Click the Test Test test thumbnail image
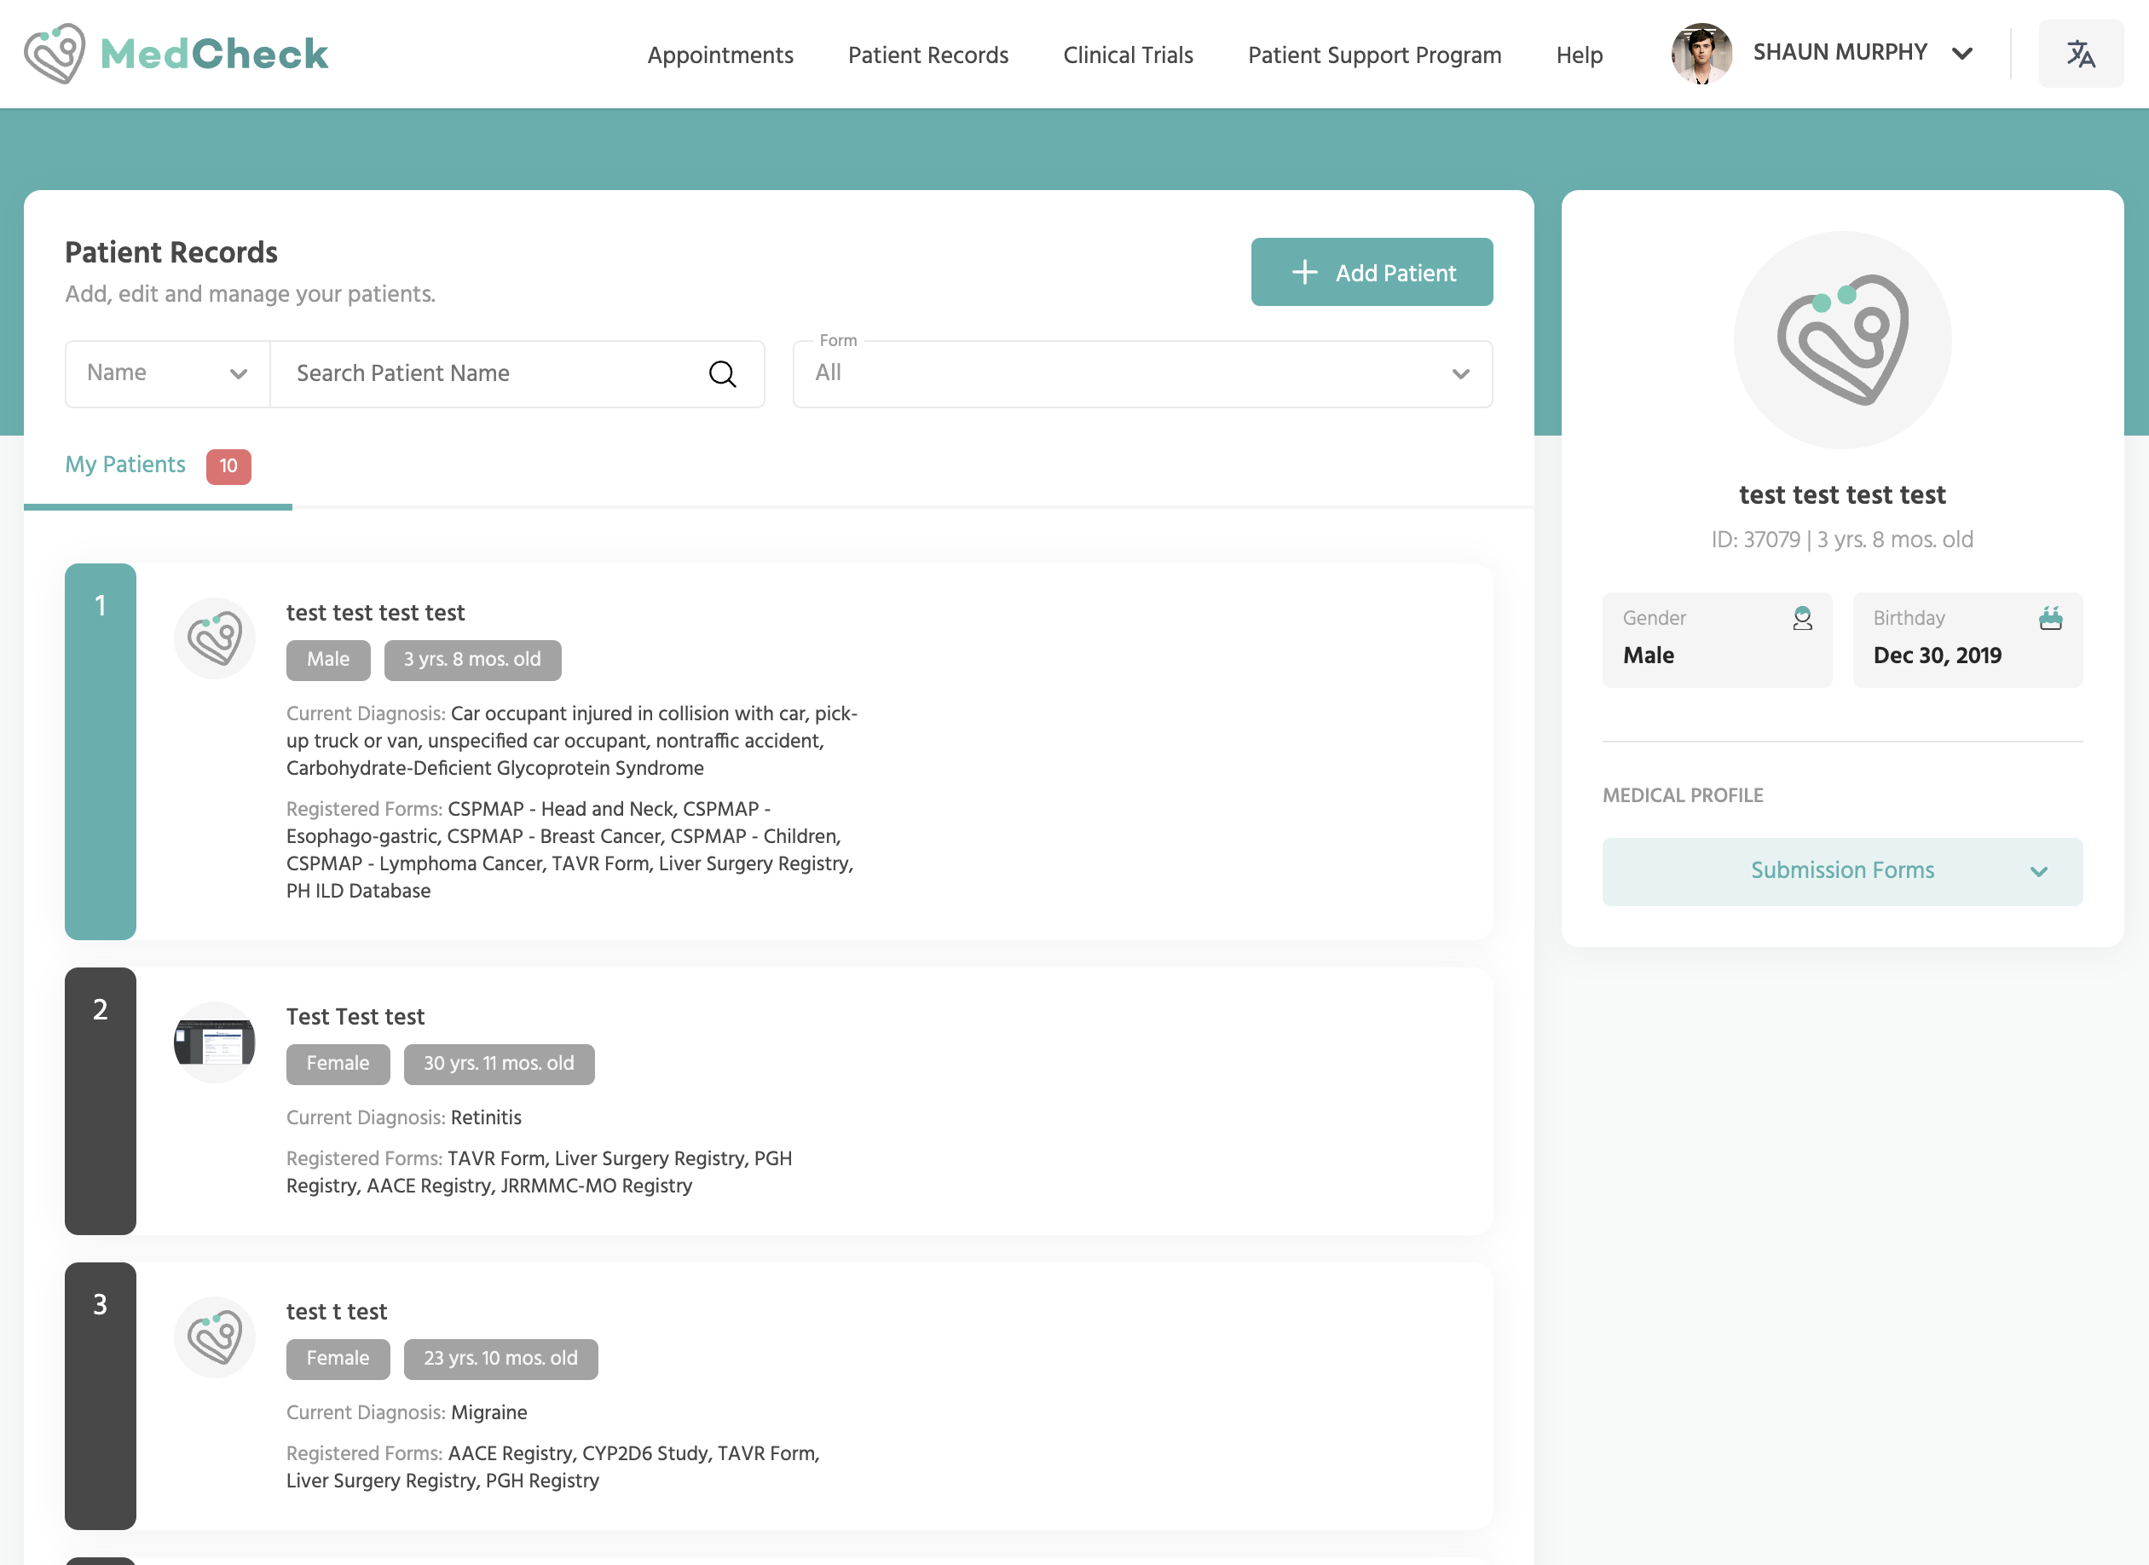The width and height of the screenshot is (2149, 1565). [x=215, y=1042]
